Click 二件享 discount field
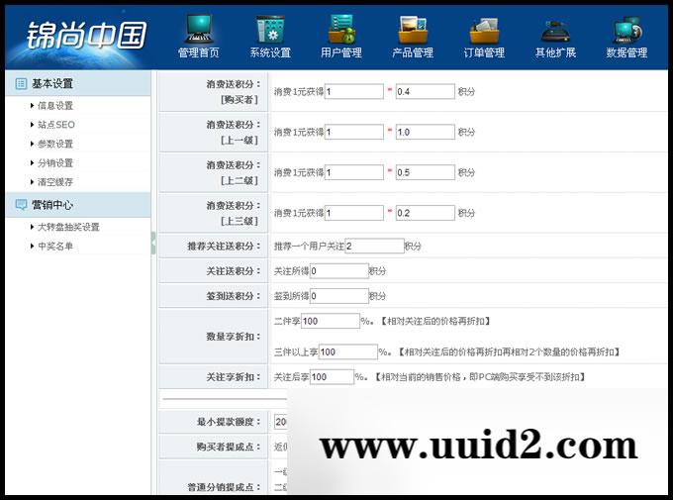 [331, 321]
